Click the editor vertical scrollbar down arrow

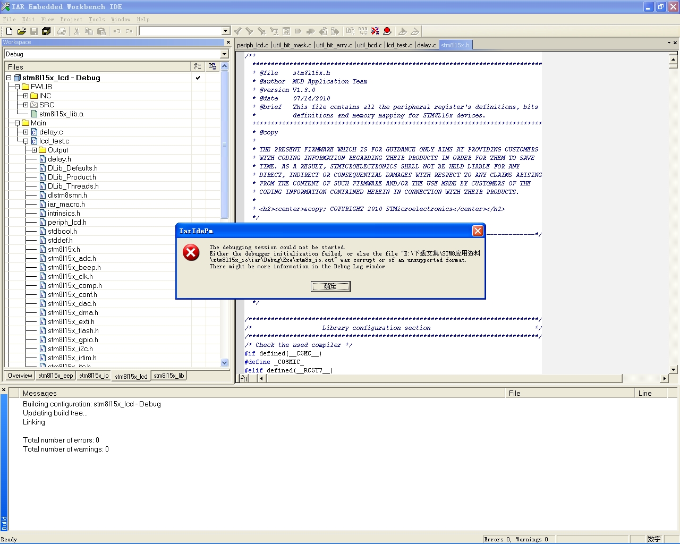(x=673, y=369)
